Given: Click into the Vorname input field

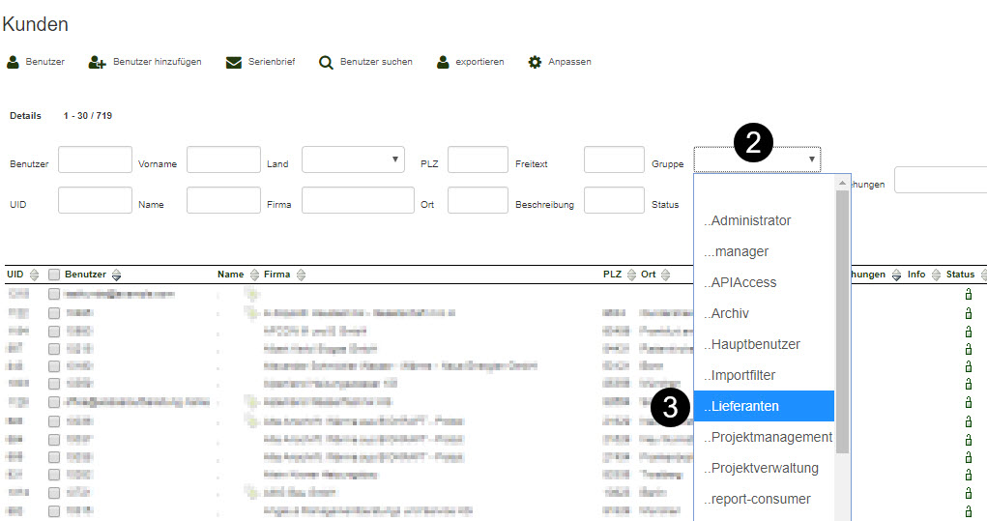Looking at the screenshot, I should (x=223, y=159).
